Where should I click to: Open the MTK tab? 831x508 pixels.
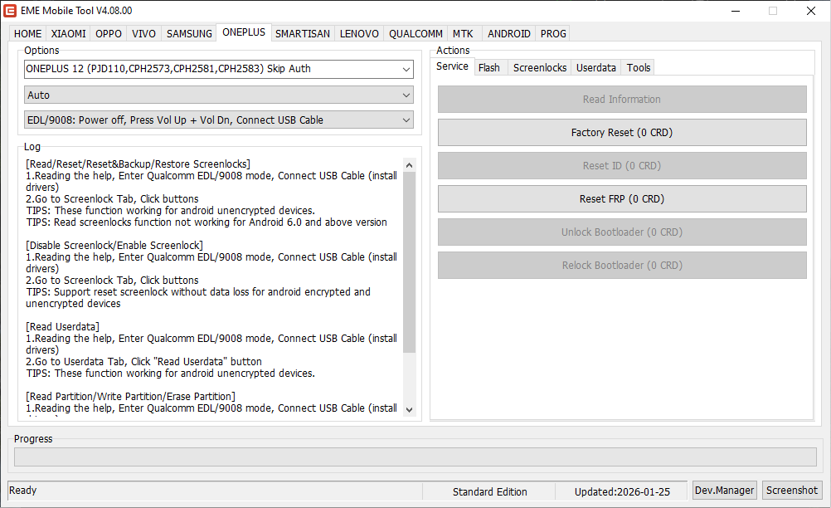pos(463,34)
